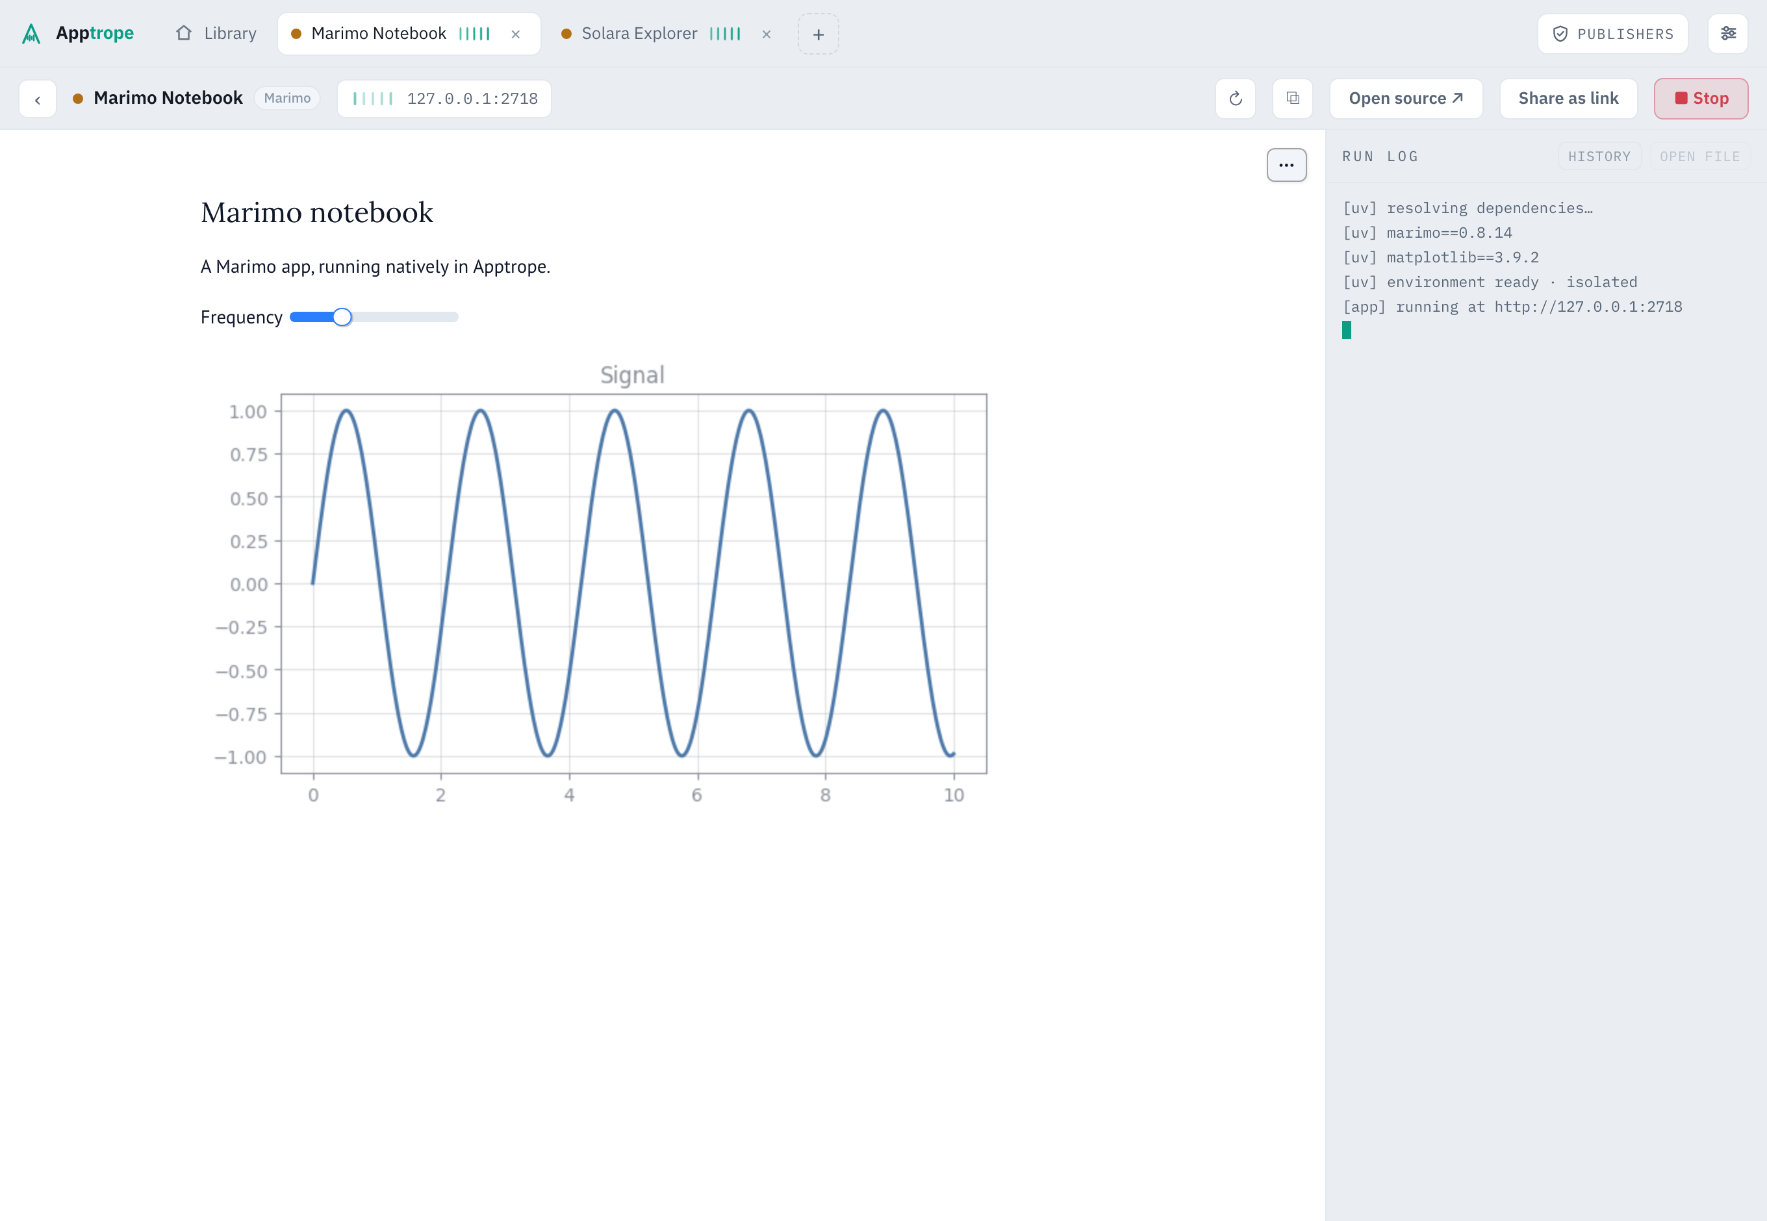Click Share as link
Screen dimensions: 1767x1221
click(1568, 99)
